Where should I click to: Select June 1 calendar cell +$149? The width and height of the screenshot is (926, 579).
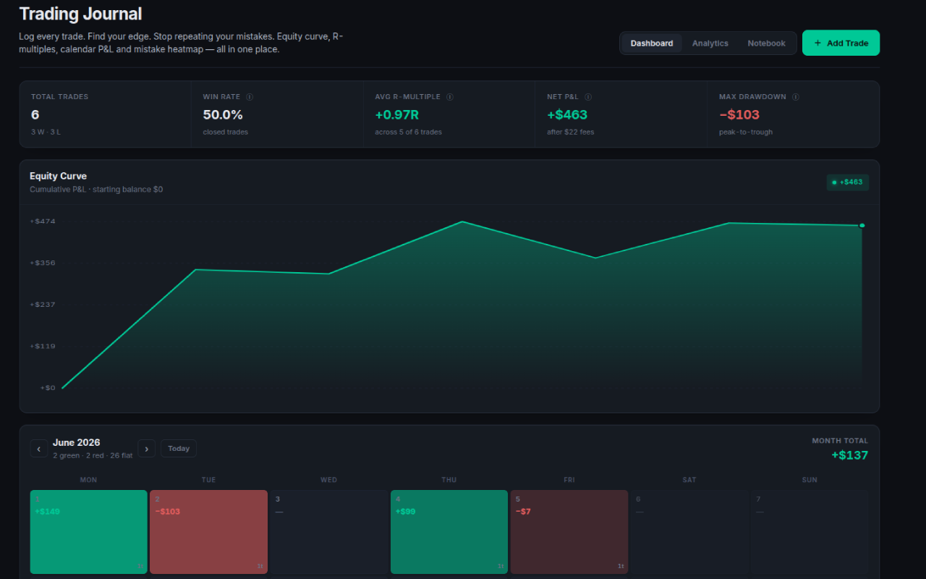[88, 532]
